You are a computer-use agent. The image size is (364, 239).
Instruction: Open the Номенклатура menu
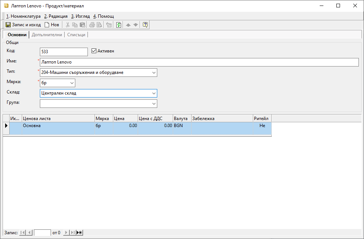(x=23, y=16)
